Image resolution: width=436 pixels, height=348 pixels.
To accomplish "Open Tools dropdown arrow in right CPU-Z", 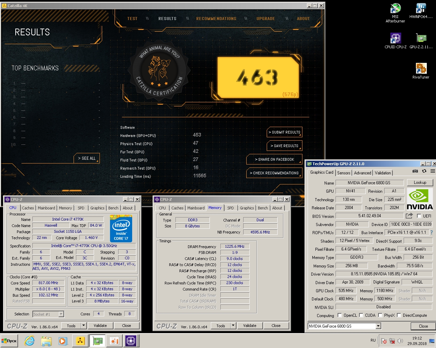I will click(233, 326).
